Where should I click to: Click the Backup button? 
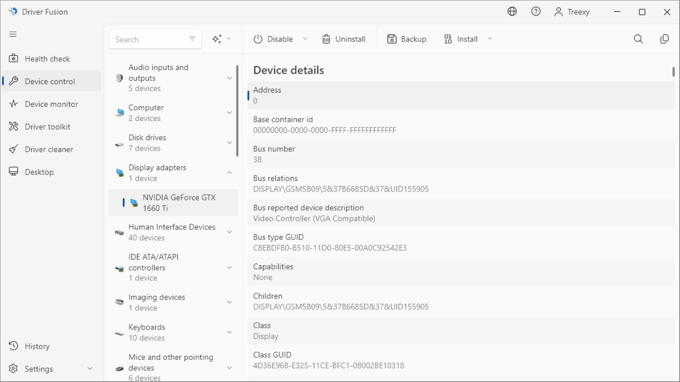click(x=407, y=39)
